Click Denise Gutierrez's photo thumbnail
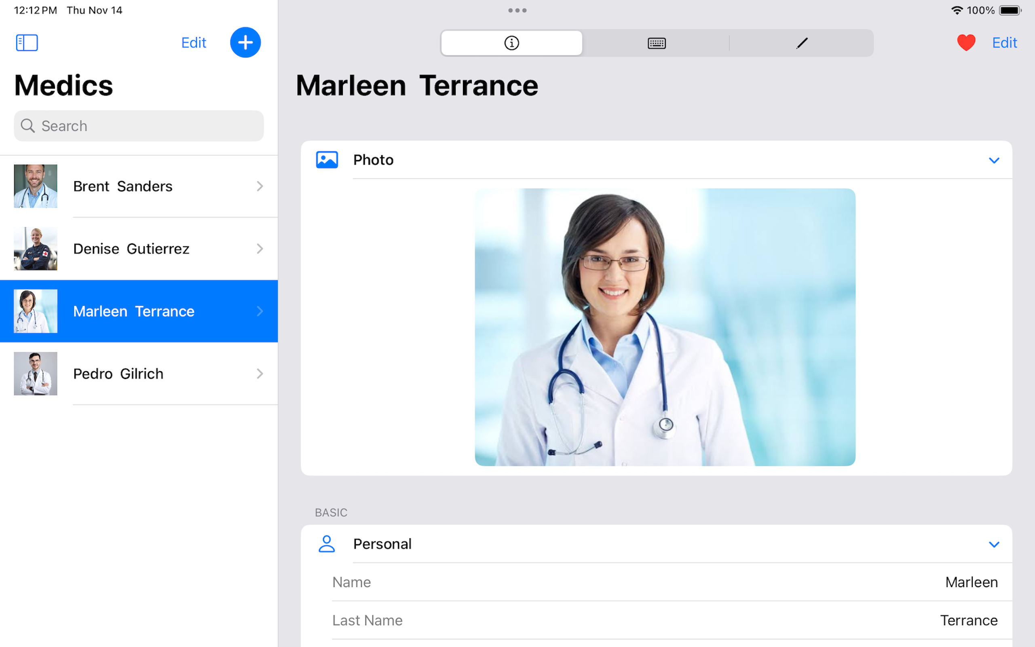 click(x=36, y=249)
